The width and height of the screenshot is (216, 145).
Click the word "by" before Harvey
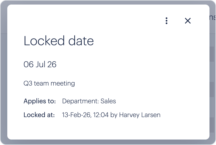114,115
